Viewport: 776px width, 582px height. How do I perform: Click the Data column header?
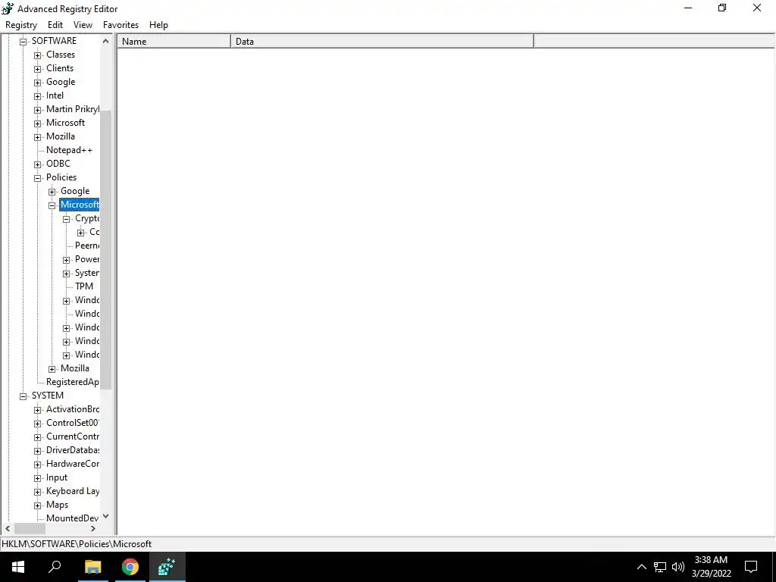382,42
